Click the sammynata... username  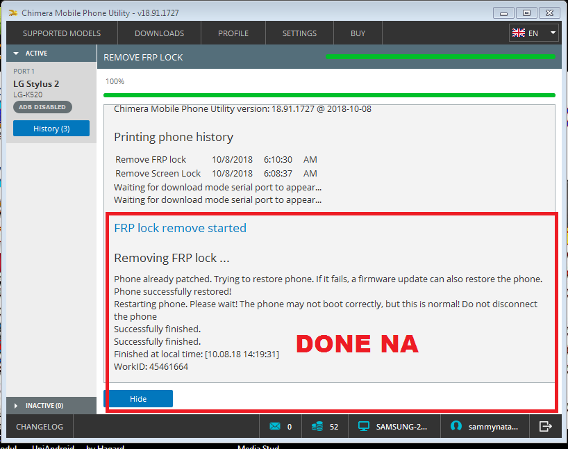point(493,427)
